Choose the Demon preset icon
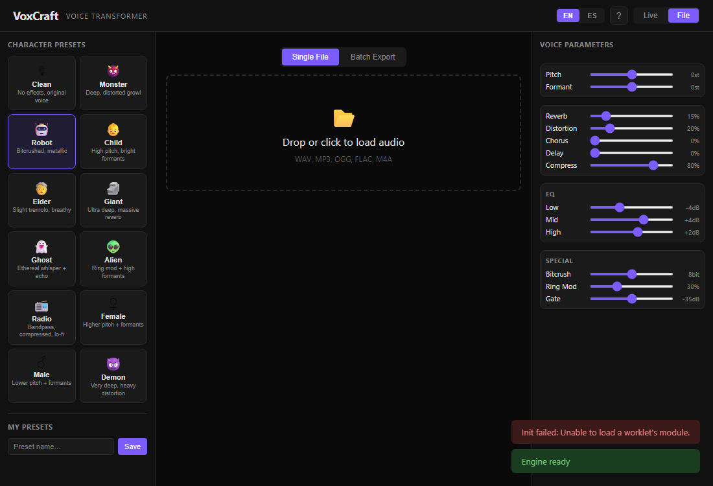 coord(113,364)
